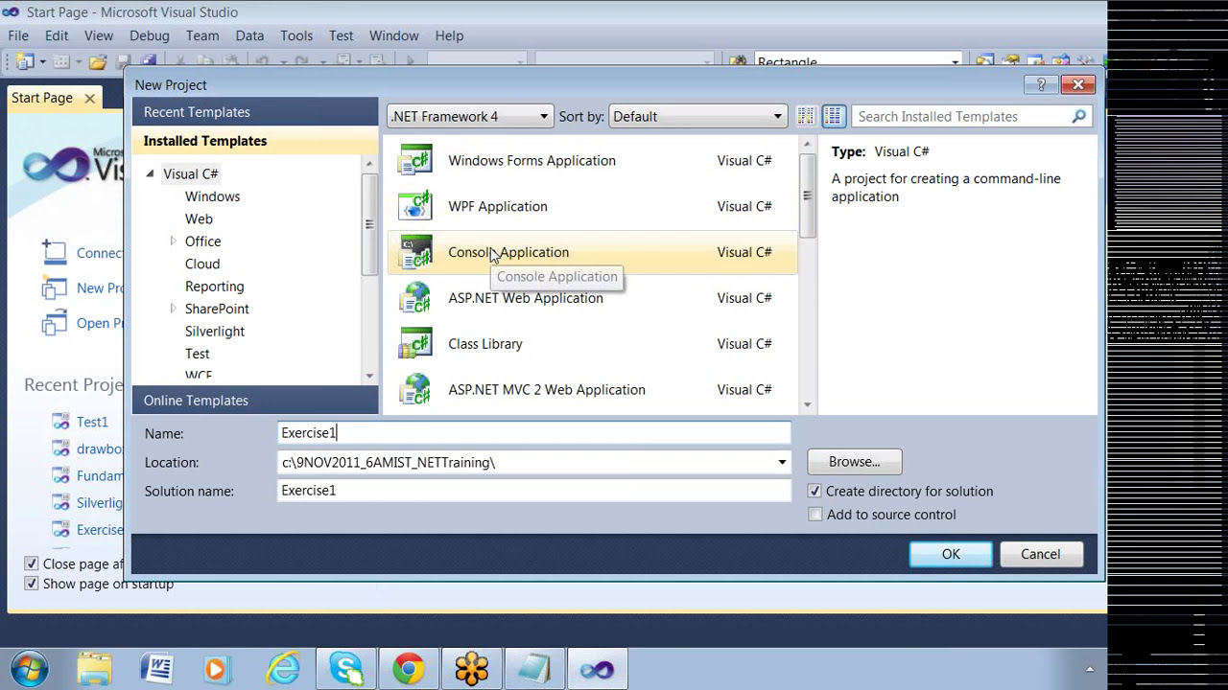Screen dimensions: 1228x690
Task: Toggle Show page on startup checkbox
Action: 31,584
